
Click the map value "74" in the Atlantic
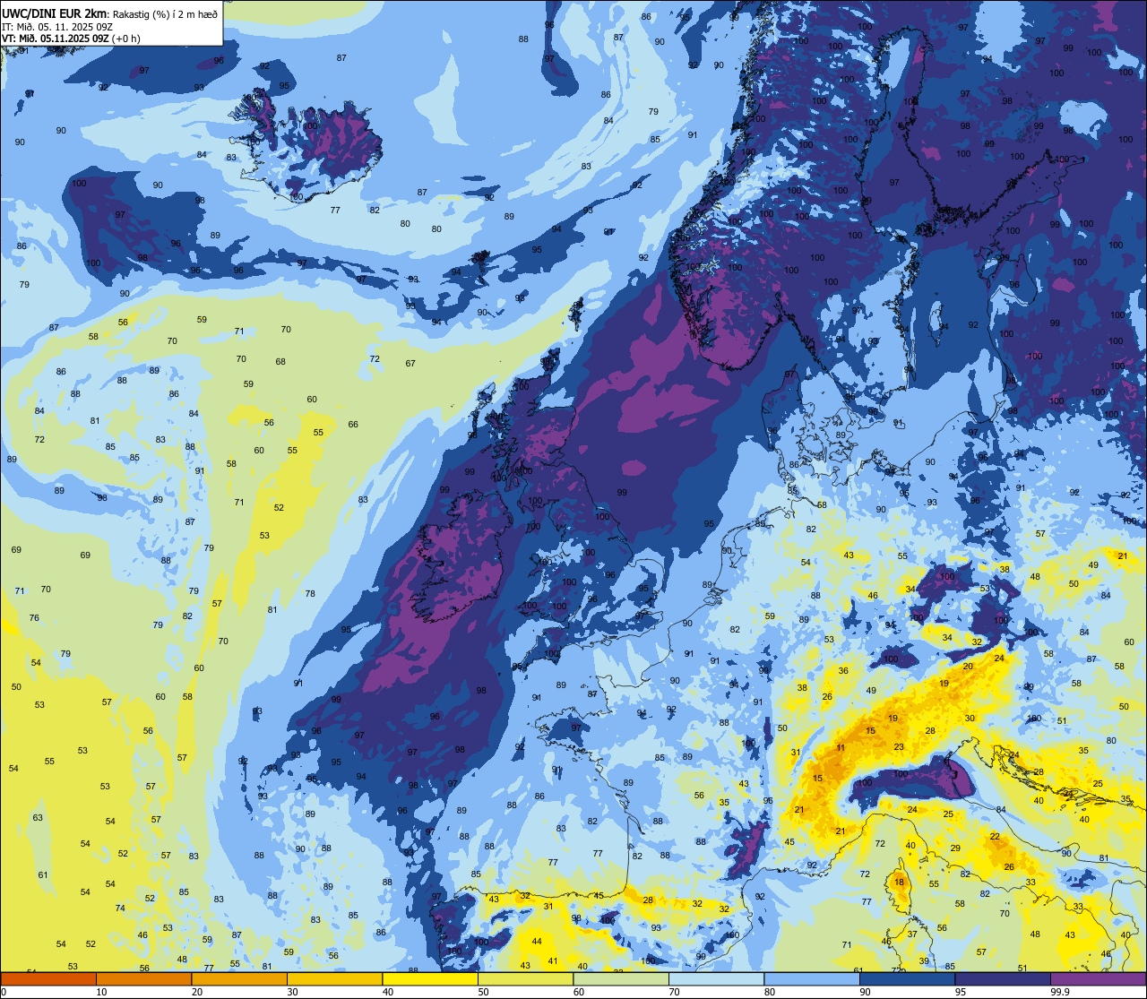pyautogui.click(x=120, y=909)
